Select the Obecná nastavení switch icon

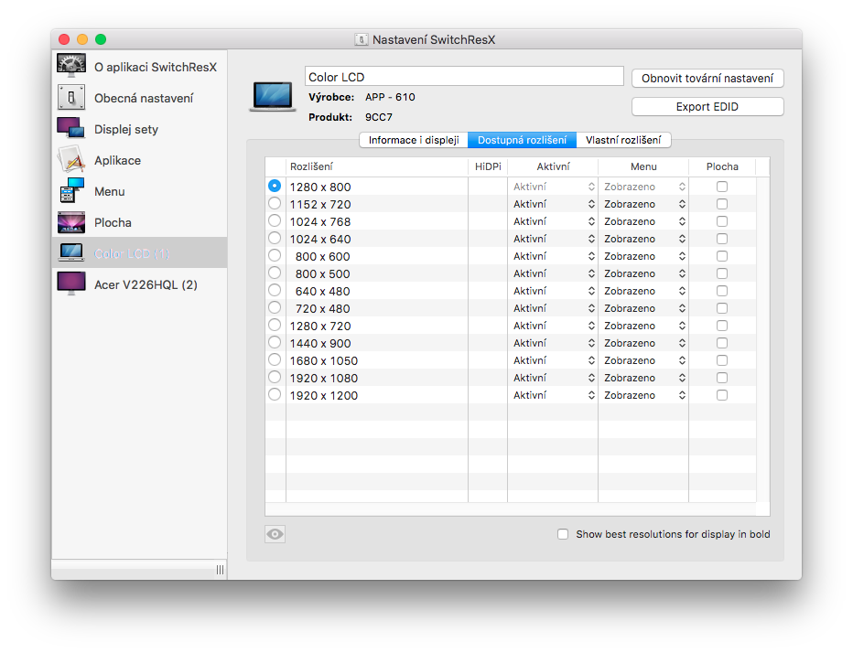click(x=71, y=98)
